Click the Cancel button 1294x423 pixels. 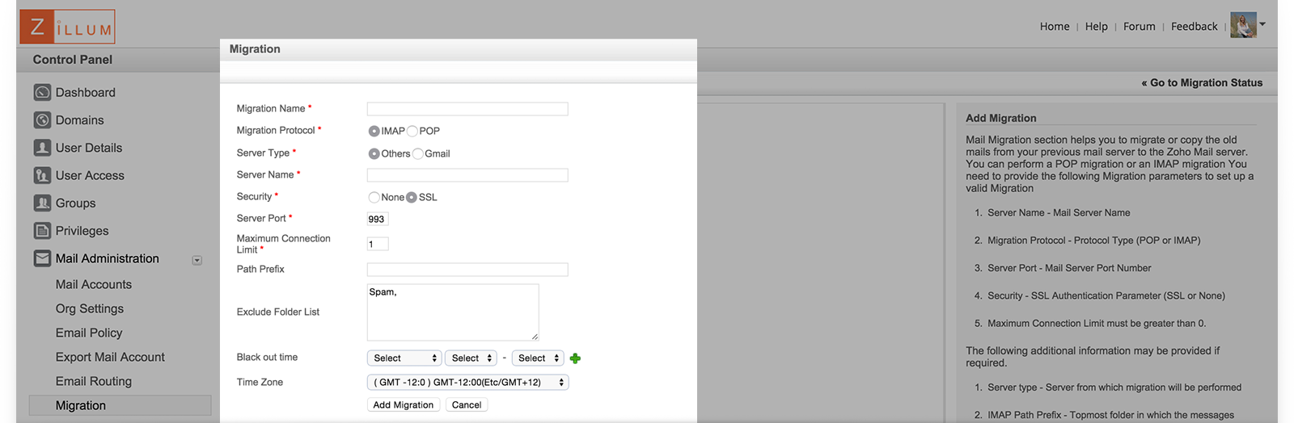(x=467, y=405)
